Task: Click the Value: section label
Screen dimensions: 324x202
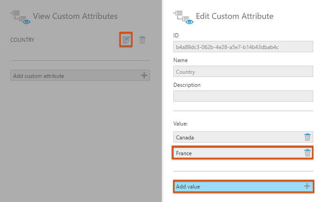Action: [x=181, y=124]
